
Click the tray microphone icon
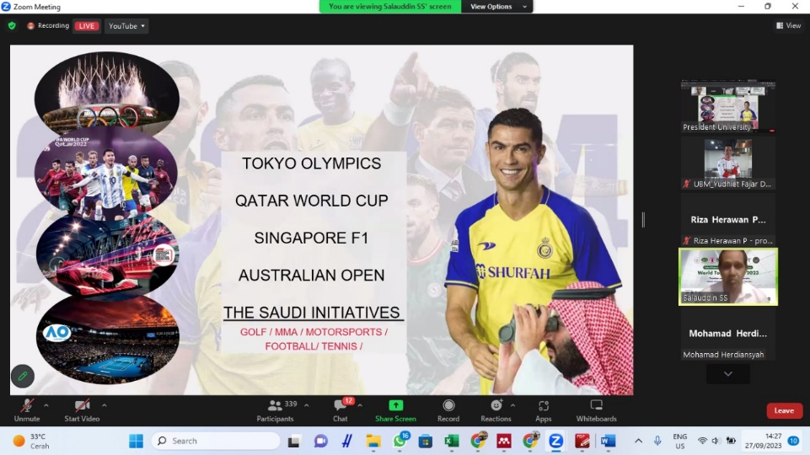click(657, 441)
